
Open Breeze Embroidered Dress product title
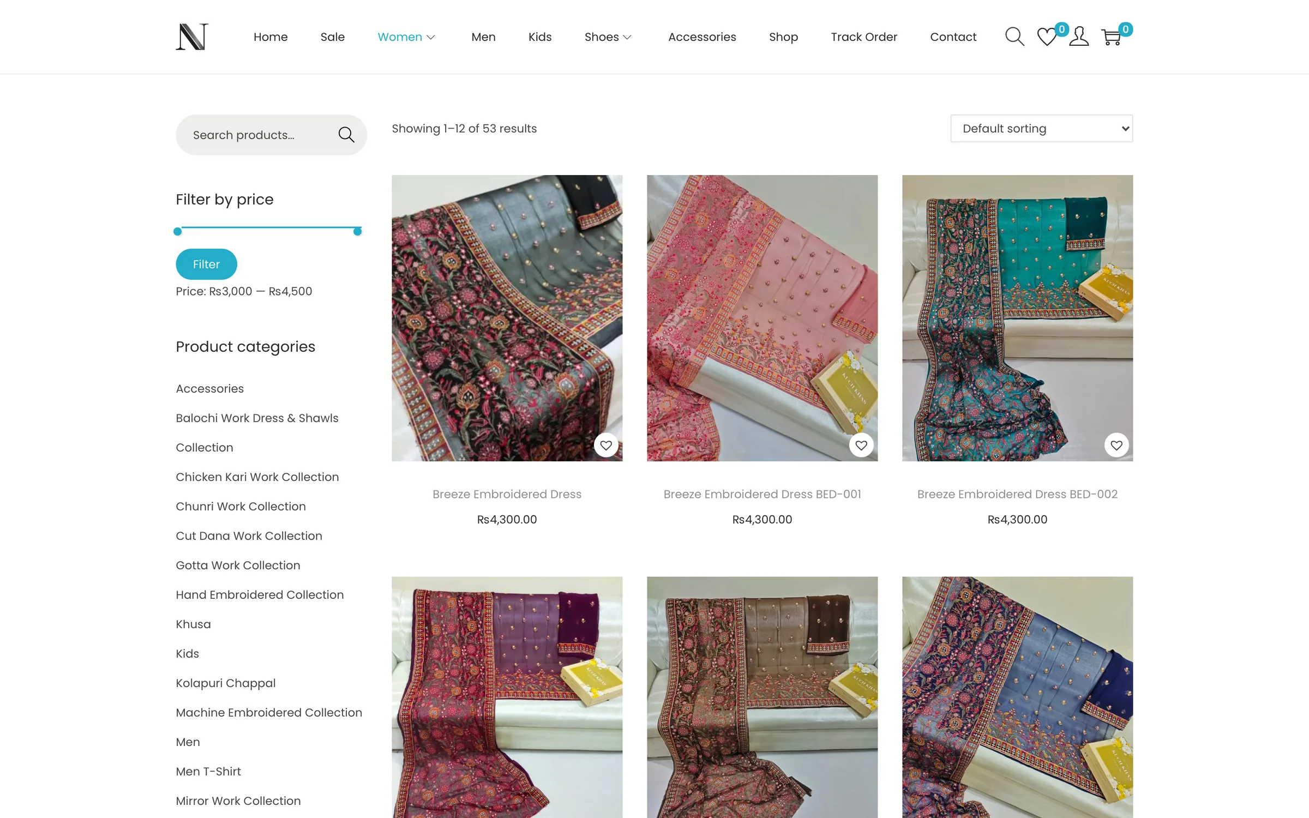click(x=507, y=494)
